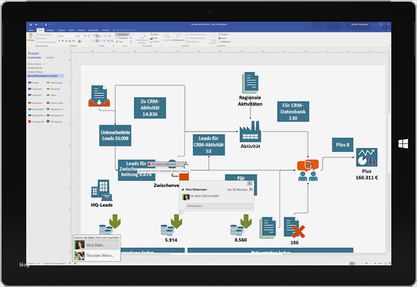
Task: Open the SUCHEN tab in the Shapes panel
Action: pyautogui.click(x=50, y=57)
